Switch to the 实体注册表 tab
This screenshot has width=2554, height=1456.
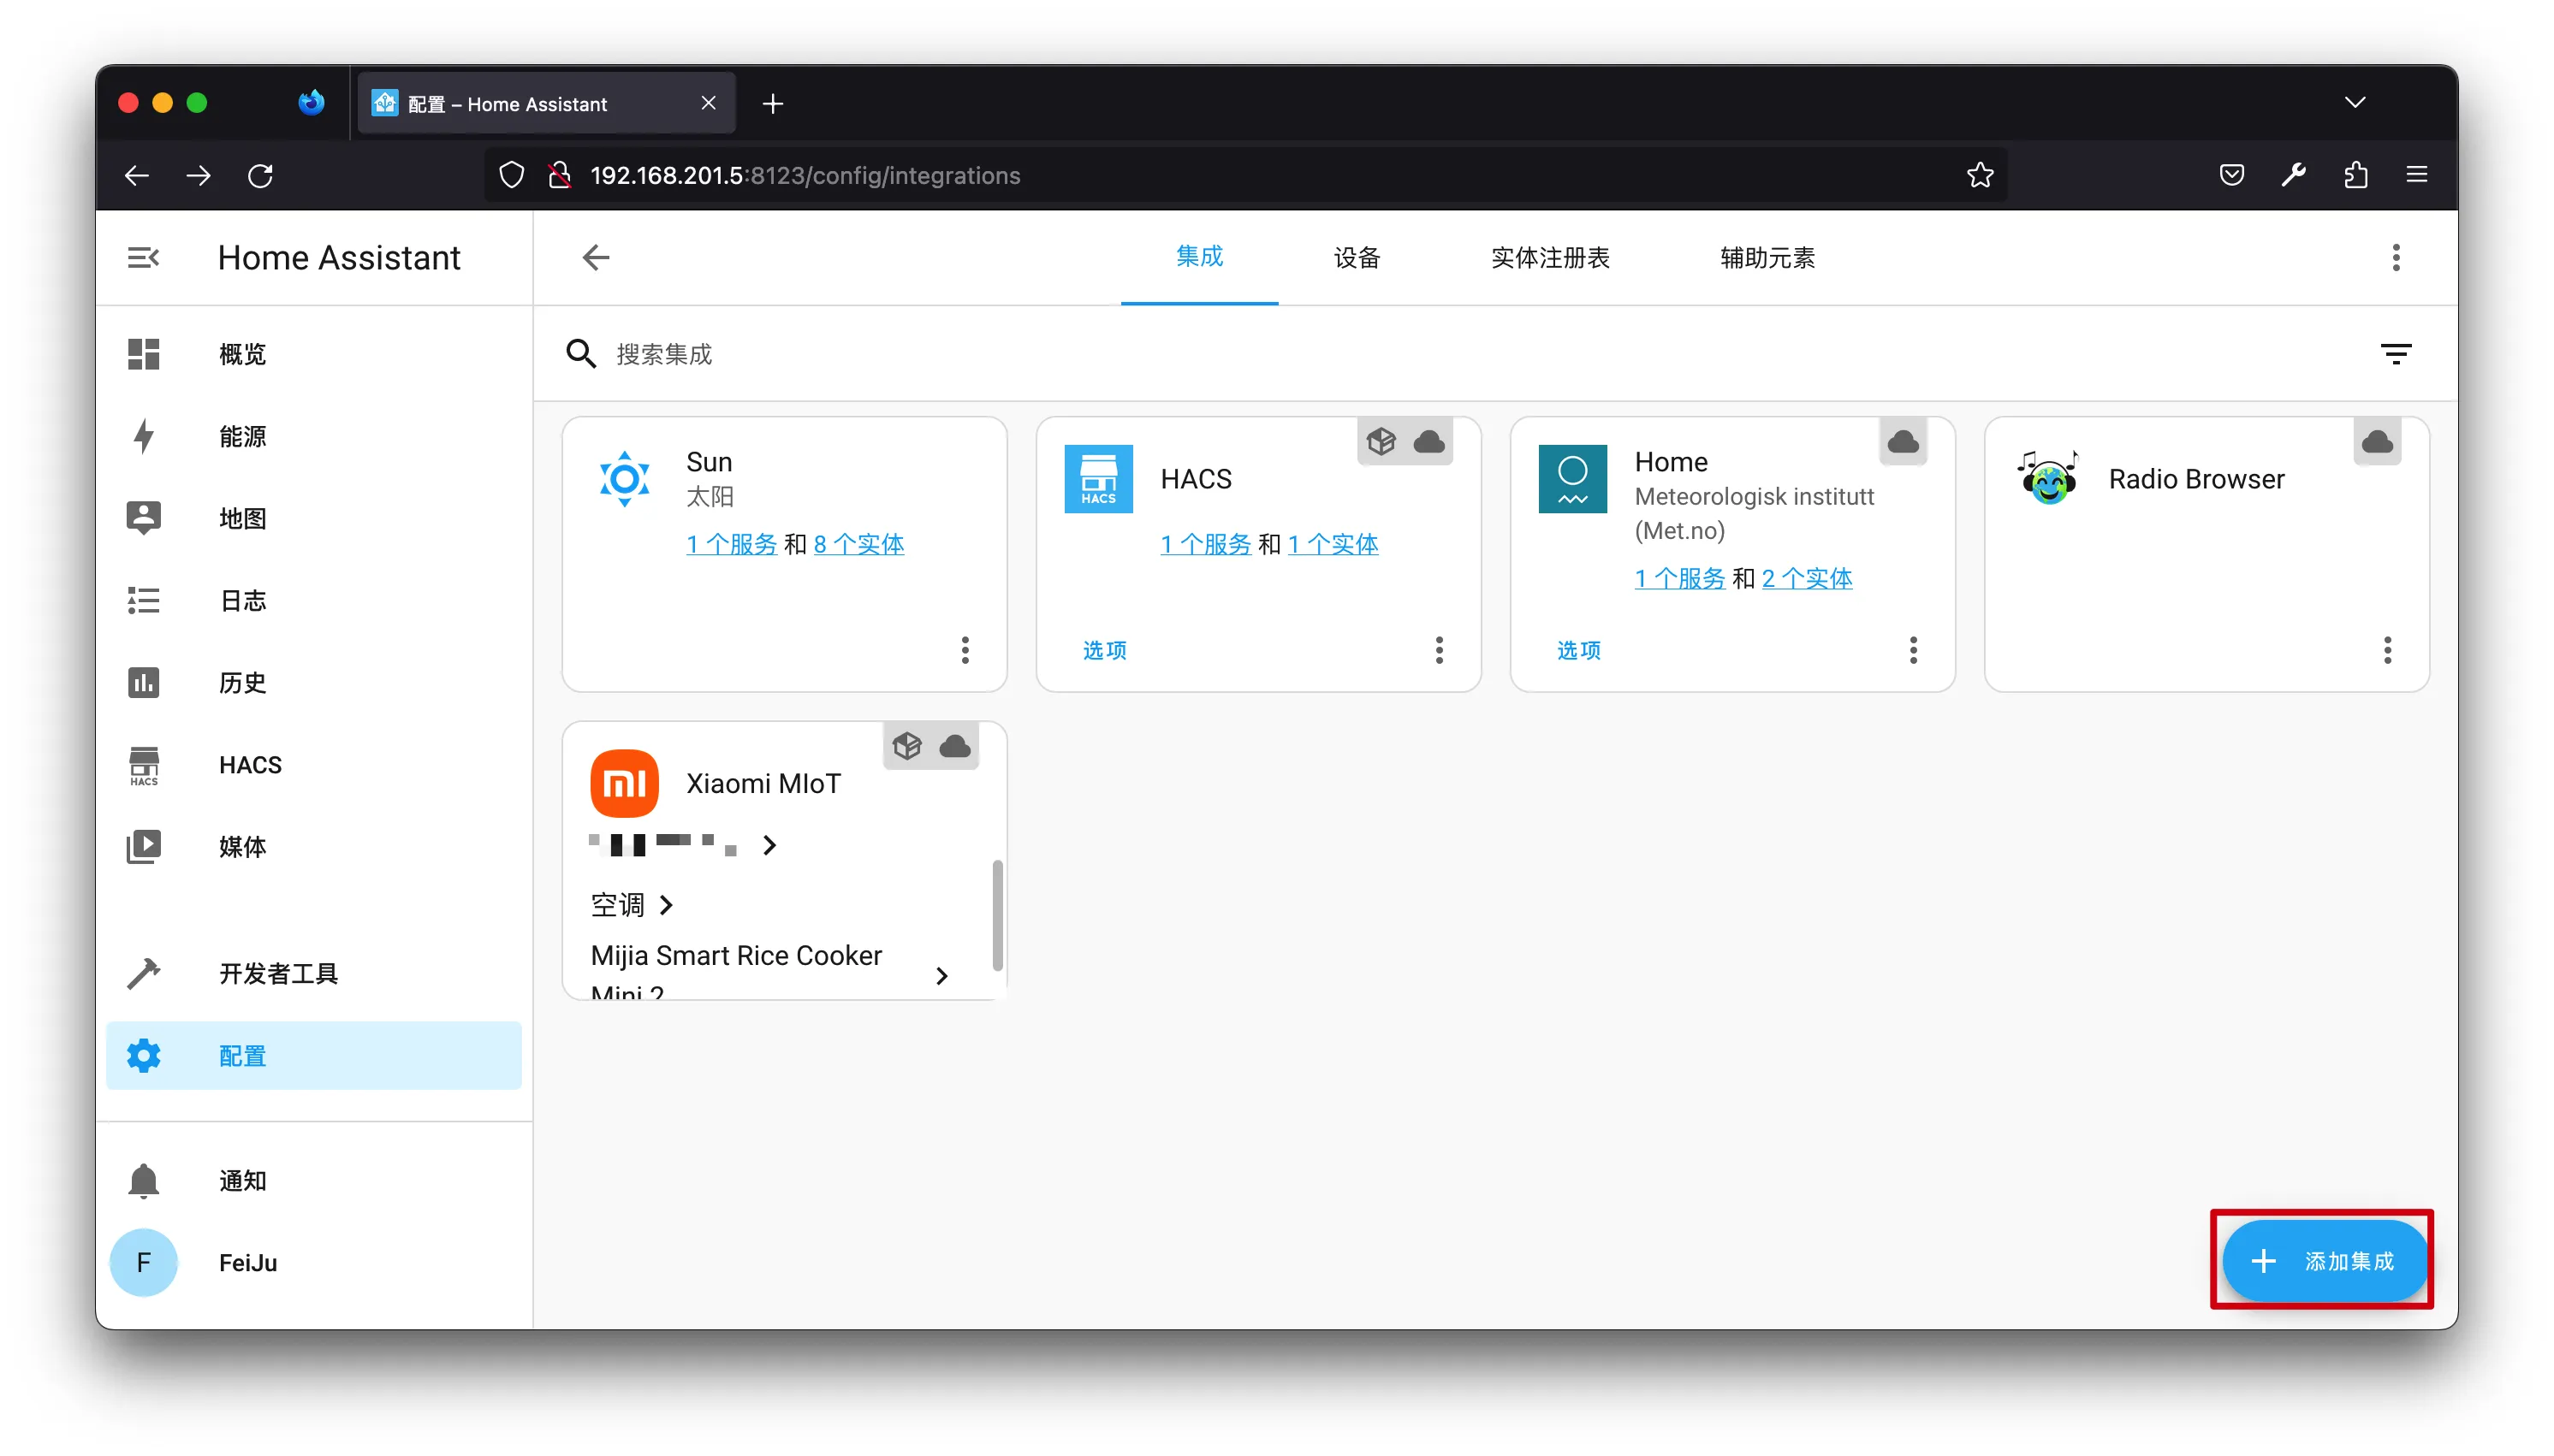click(x=1550, y=258)
